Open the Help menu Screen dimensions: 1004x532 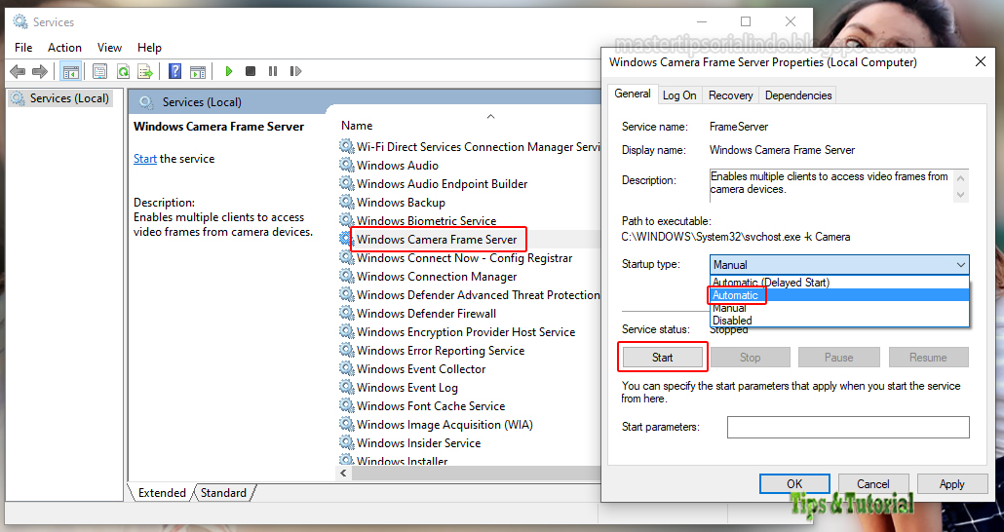(x=149, y=48)
